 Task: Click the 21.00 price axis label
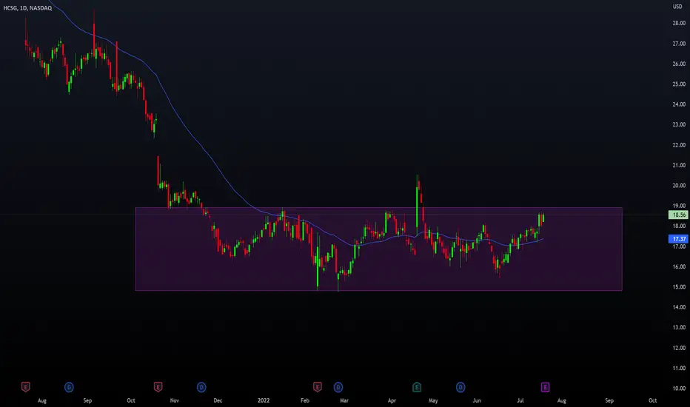[x=679, y=165]
